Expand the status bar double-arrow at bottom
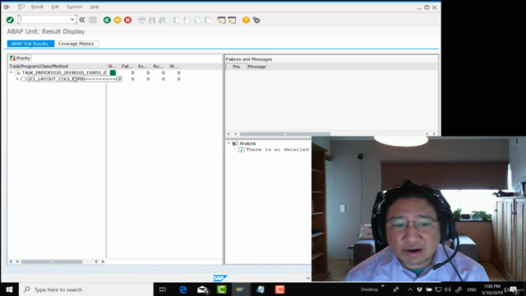This screenshot has height=296, width=526. coord(308,278)
